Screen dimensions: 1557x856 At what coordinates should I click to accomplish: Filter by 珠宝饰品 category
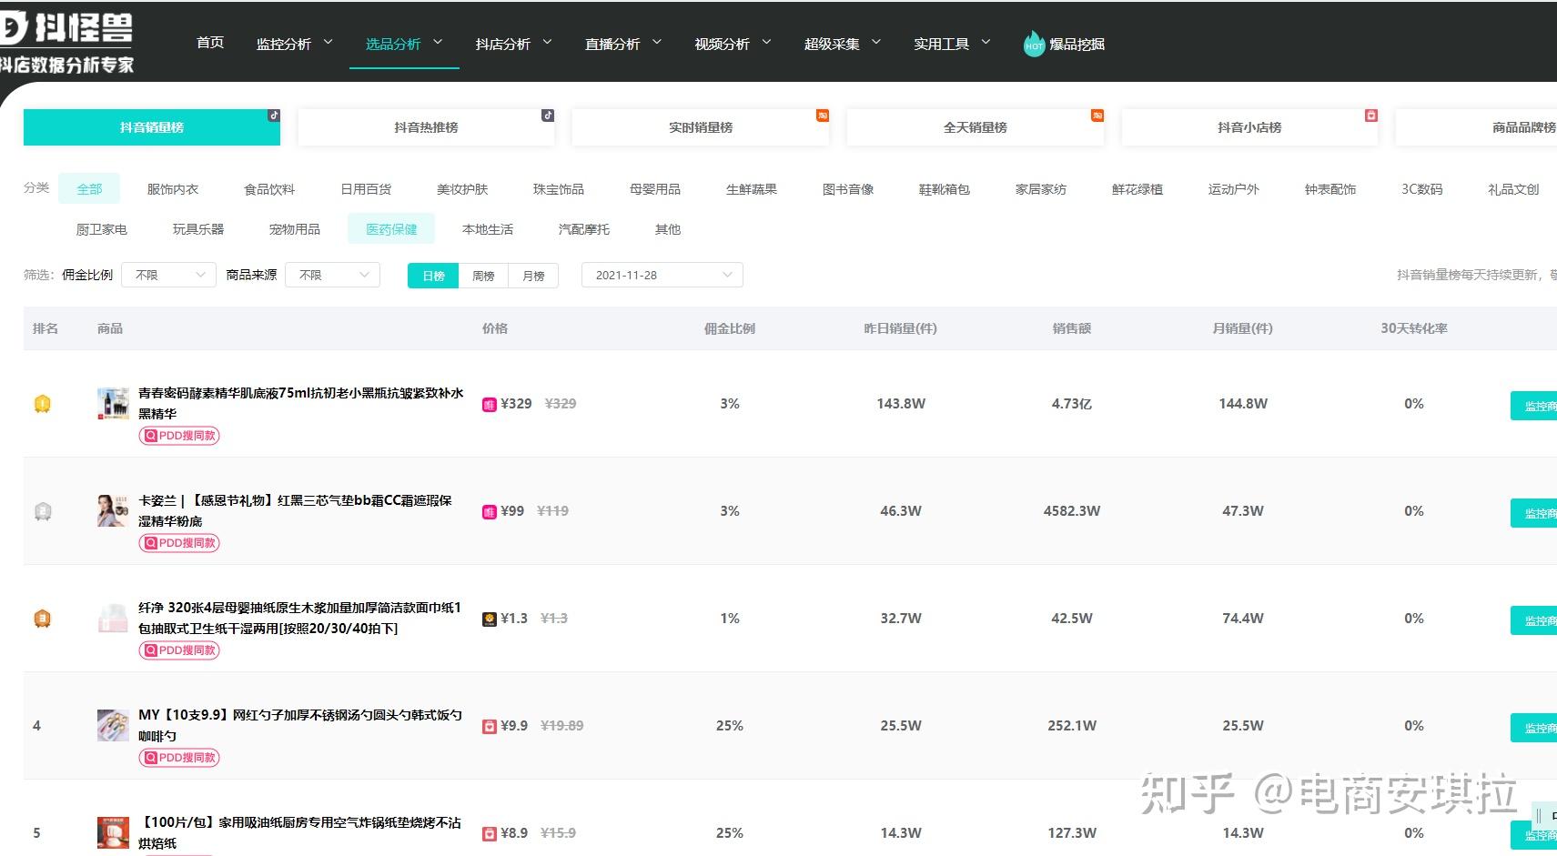(559, 189)
